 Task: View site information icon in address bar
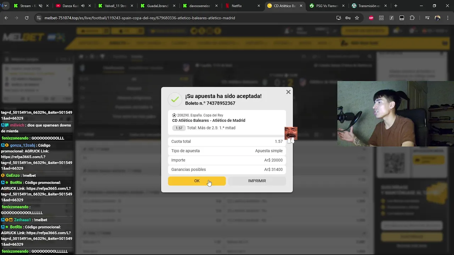39,18
